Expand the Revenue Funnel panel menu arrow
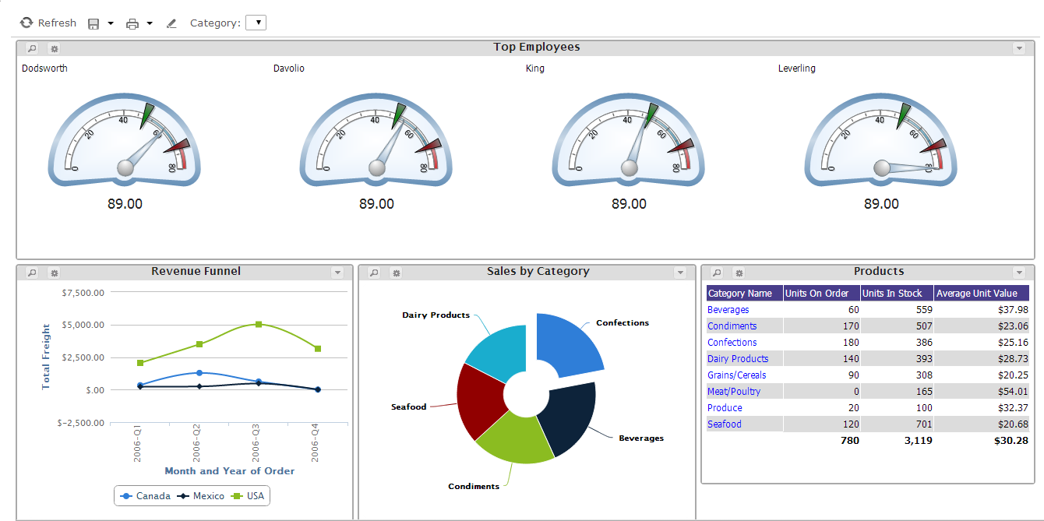The image size is (1044, 521). coord(337,273)
